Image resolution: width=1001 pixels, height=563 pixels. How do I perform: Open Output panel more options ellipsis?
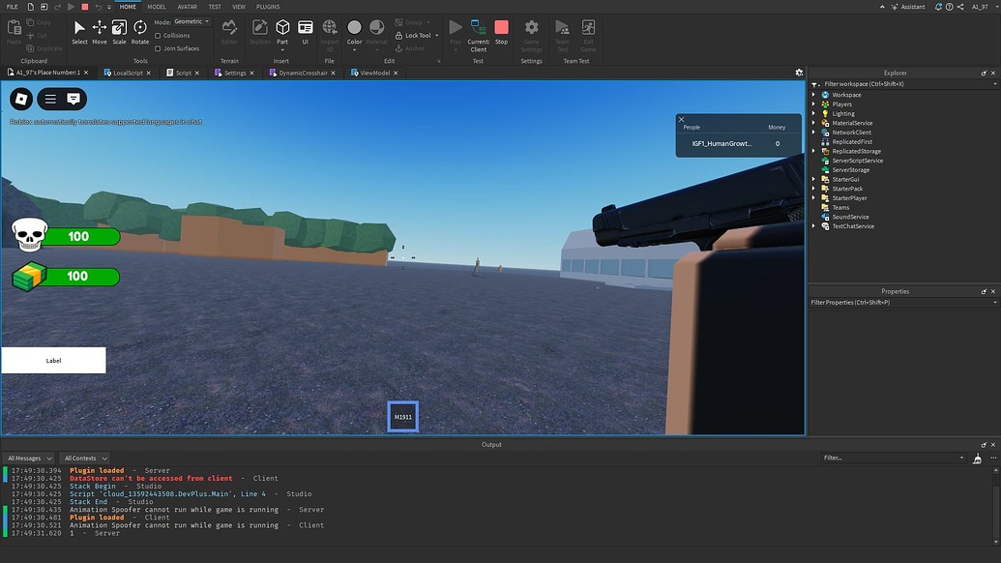click(993, 458)
